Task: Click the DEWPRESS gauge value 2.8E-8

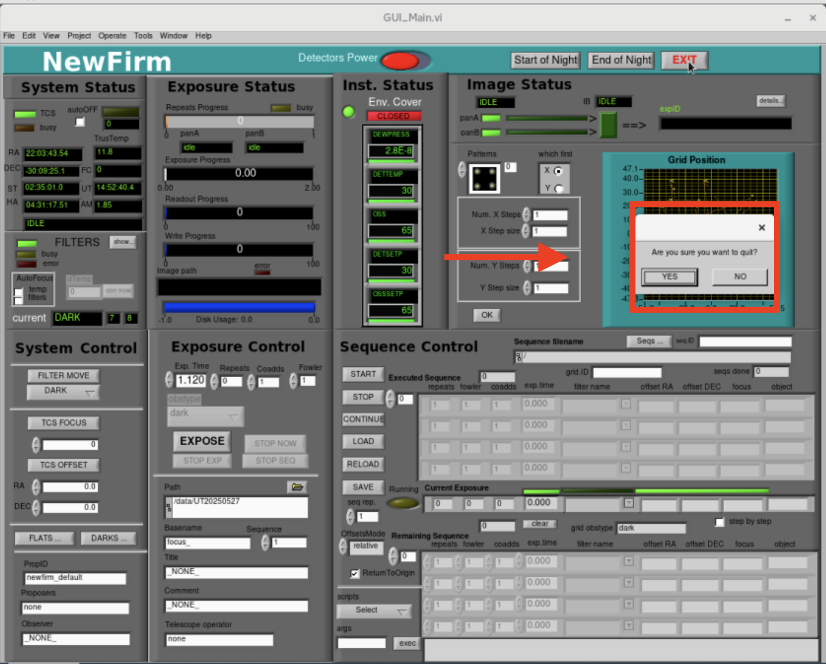Action: pyautogui.click(x=391, y=151)
